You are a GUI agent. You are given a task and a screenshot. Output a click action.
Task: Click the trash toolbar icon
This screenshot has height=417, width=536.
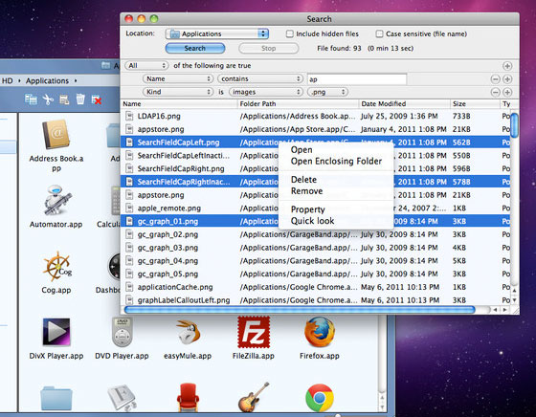pos(80,99)
